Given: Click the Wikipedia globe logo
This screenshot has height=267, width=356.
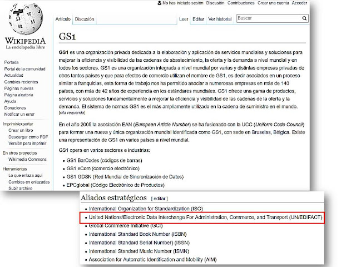Looking at the screenshot, I should click(x=26, y=19).
